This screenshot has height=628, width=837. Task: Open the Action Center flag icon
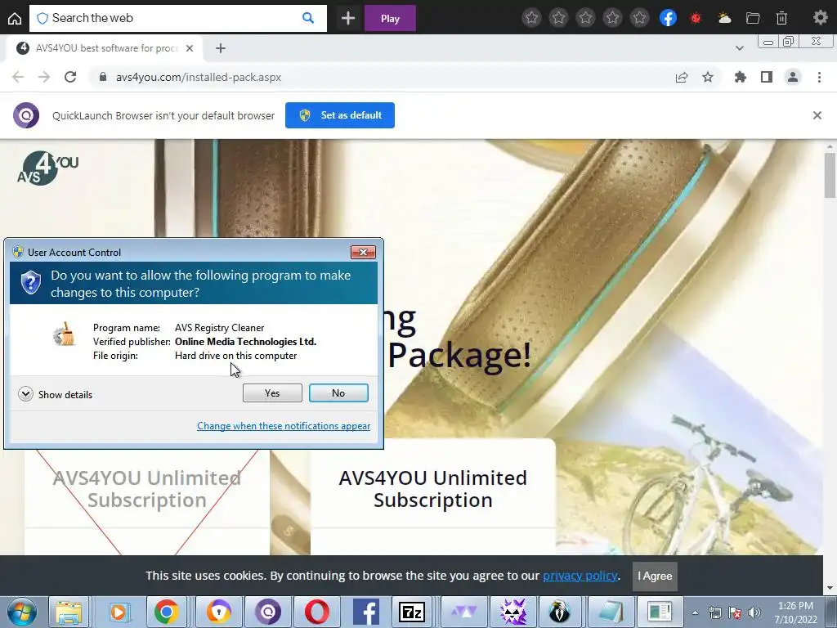coord(735,612)
